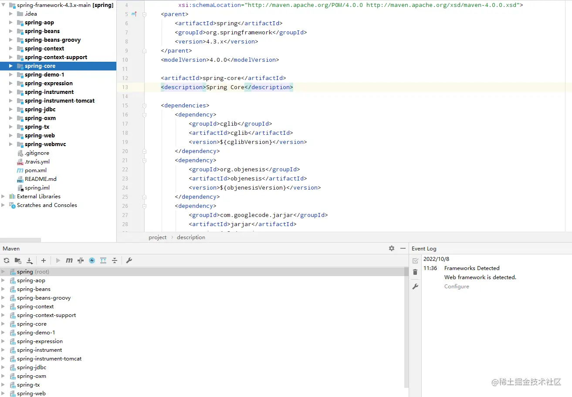The height and width of the screenshot is (397, 572).
Task: Fold the cglib dependency at line 16
Action: click(x=144, y=115)
